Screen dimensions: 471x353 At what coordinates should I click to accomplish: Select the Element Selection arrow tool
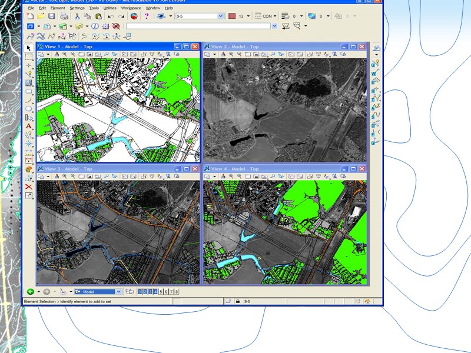click(29, 48)
